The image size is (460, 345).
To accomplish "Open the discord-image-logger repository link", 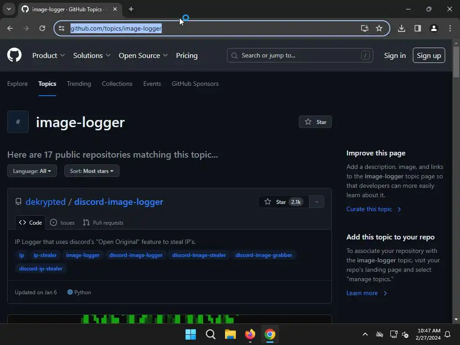I will click(119, 202).
